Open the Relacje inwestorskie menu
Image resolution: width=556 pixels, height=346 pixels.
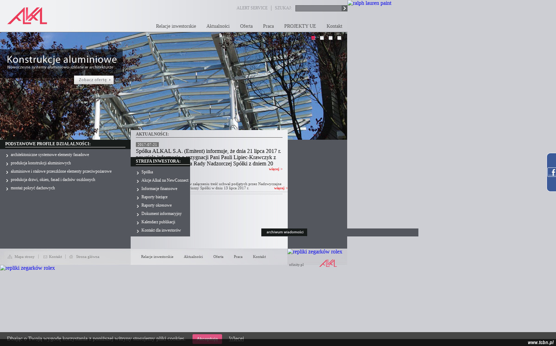(x=176, y=26)
